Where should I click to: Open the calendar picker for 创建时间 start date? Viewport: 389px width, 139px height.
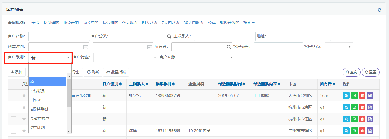(86, 47)
